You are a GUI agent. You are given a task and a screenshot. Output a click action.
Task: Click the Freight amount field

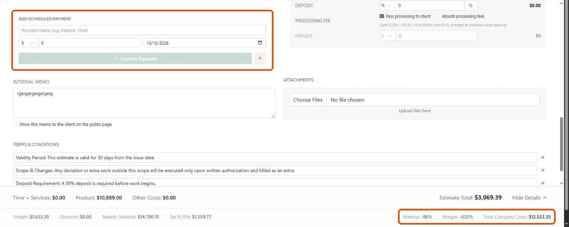[x=436, y=36]
